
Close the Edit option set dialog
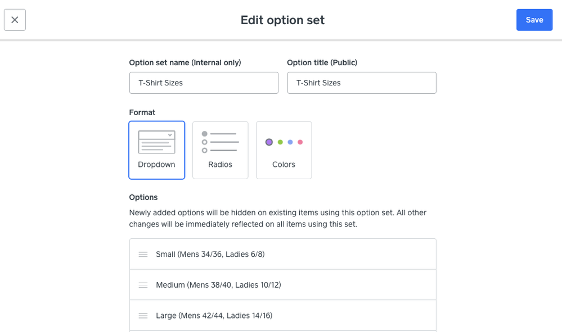pos(15,20)
